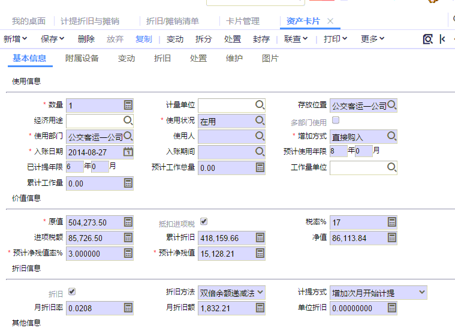Viewport: 455px width, 328px height.
Task: Click search icon in 计量单位 field
Action: point(260,105)
